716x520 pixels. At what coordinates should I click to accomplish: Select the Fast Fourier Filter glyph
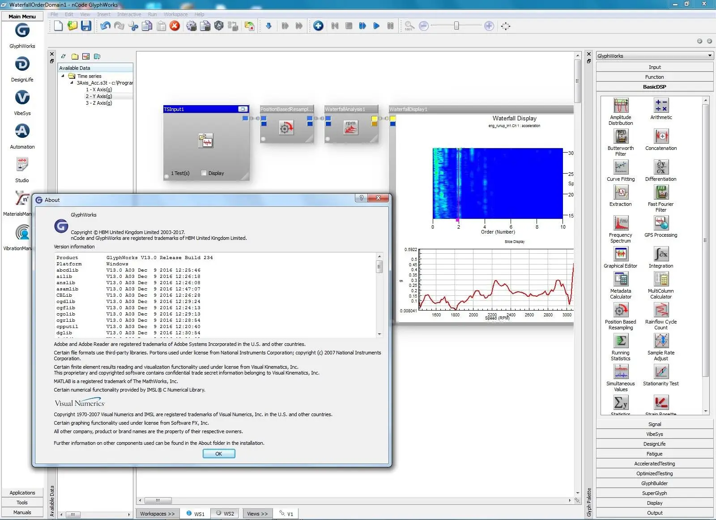pos(661,198)
